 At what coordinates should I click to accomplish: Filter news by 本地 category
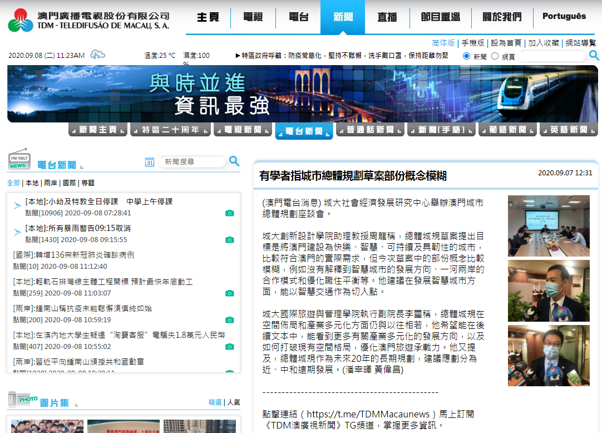click(x=32, y=183)
